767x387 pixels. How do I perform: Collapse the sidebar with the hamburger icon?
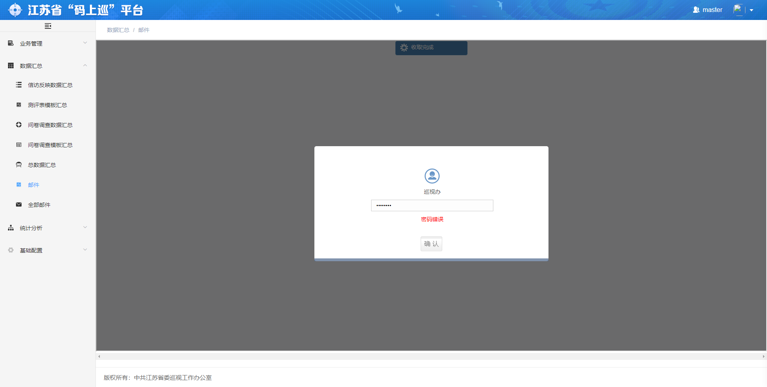(48, 26)
